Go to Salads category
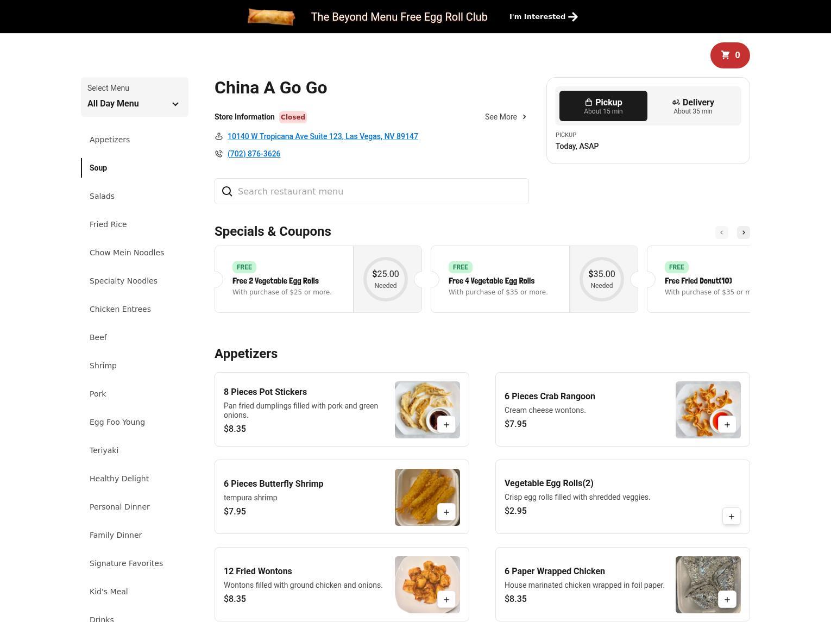831x622 pixels. tap(102, 196)
